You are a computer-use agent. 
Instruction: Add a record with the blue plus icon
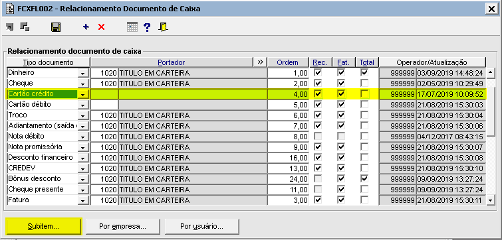pyautogui.click(x=86, y=27)
